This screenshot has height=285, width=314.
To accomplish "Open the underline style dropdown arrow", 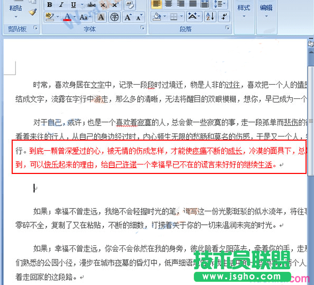I will coord(82,5).
